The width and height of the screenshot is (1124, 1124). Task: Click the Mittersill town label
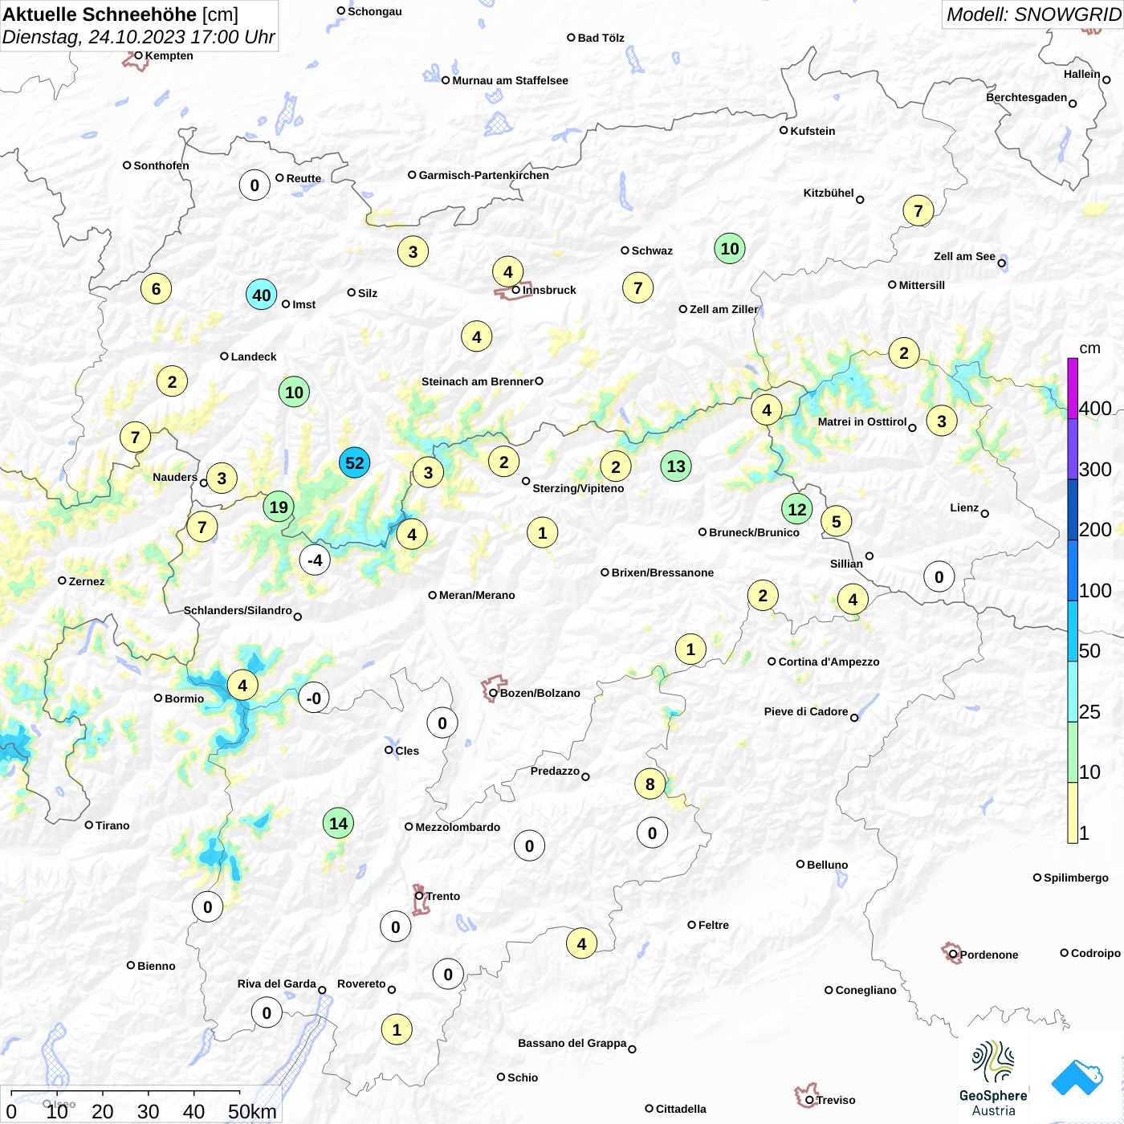tap(922, 285)
